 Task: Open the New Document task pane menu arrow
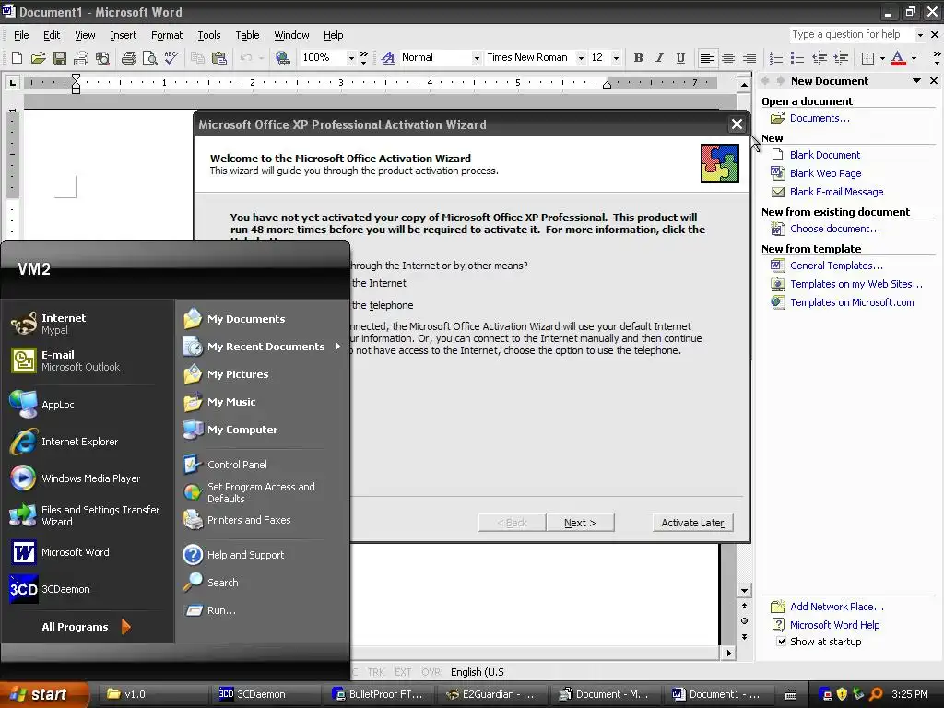point(917,81)
